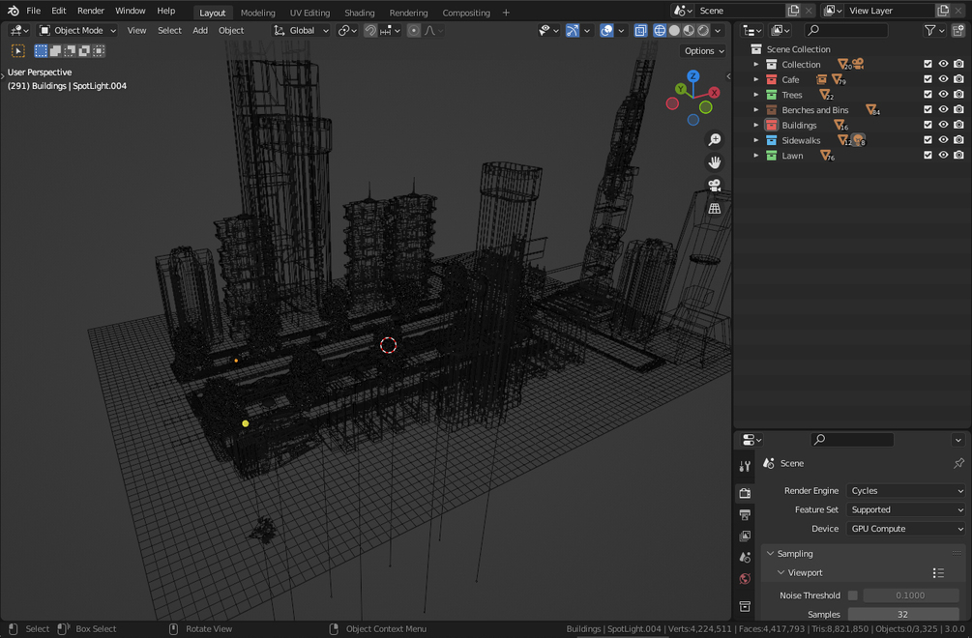Enable the Noise Threshold checkbox

point(852,595)
